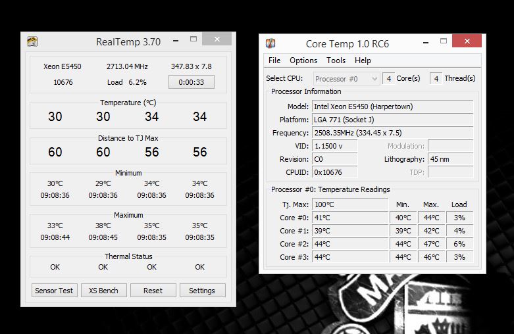Close the Core Temp 1.0 RC6 window

467,41
